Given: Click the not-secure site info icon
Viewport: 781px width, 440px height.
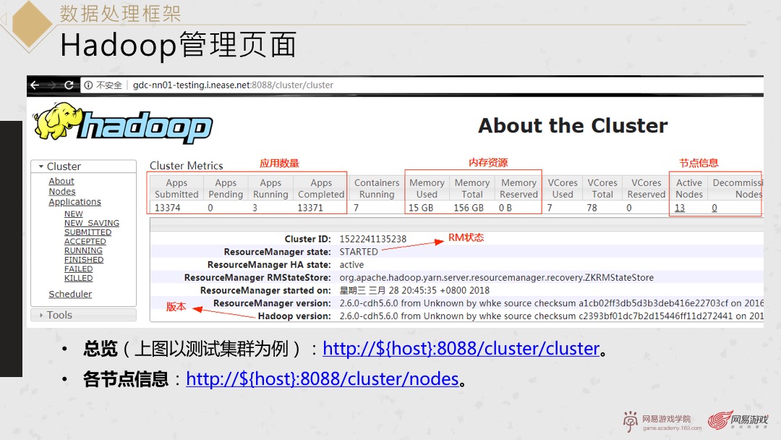Looking at the screenshot, I should tap(88, 85).
